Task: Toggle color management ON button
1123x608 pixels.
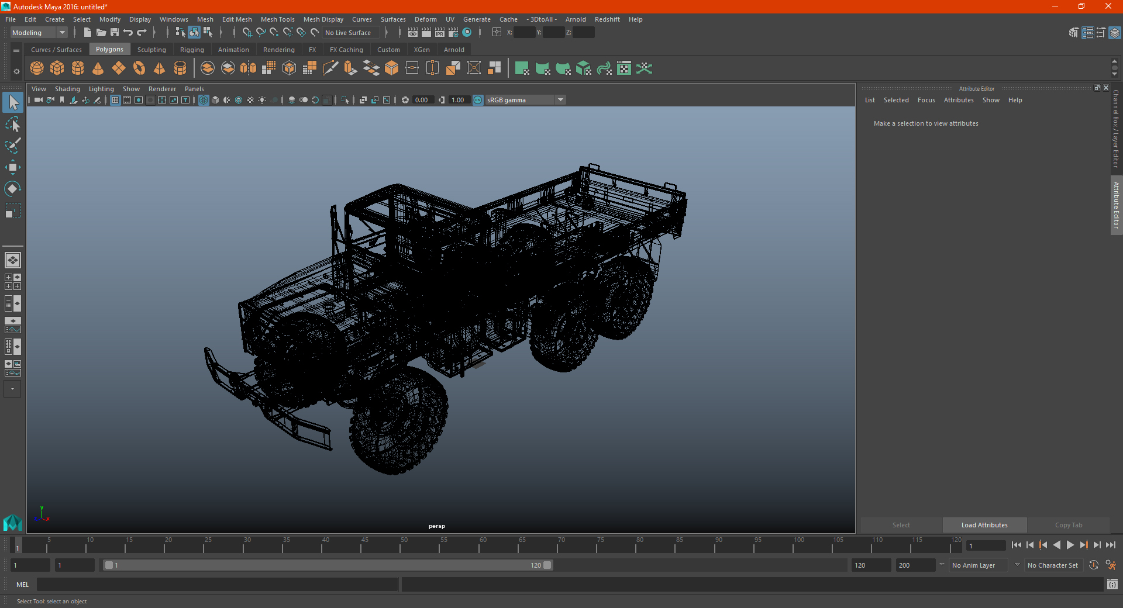Action: (x=478, y=100)
